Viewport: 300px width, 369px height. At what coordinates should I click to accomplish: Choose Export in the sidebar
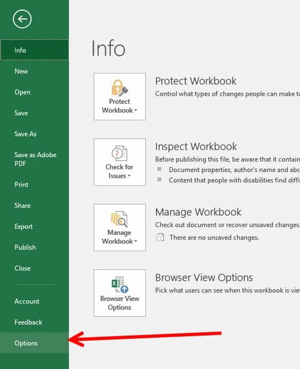coord(34,226)
